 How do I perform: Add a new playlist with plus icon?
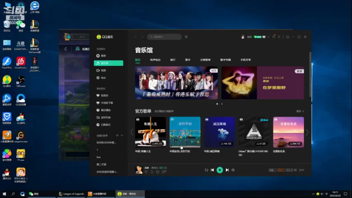pos(117,136)
